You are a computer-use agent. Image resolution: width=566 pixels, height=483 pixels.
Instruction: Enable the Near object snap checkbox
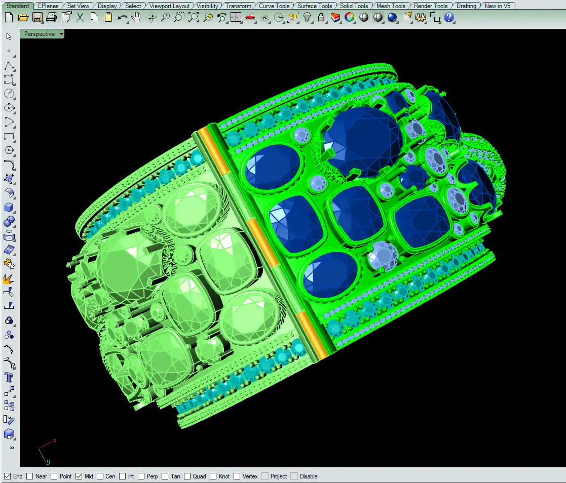(30, 476)
